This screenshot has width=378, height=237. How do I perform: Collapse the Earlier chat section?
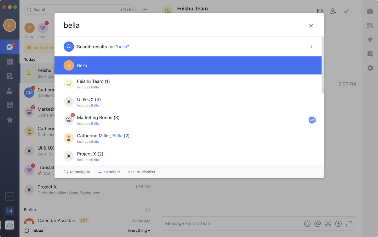click(147, 210)
